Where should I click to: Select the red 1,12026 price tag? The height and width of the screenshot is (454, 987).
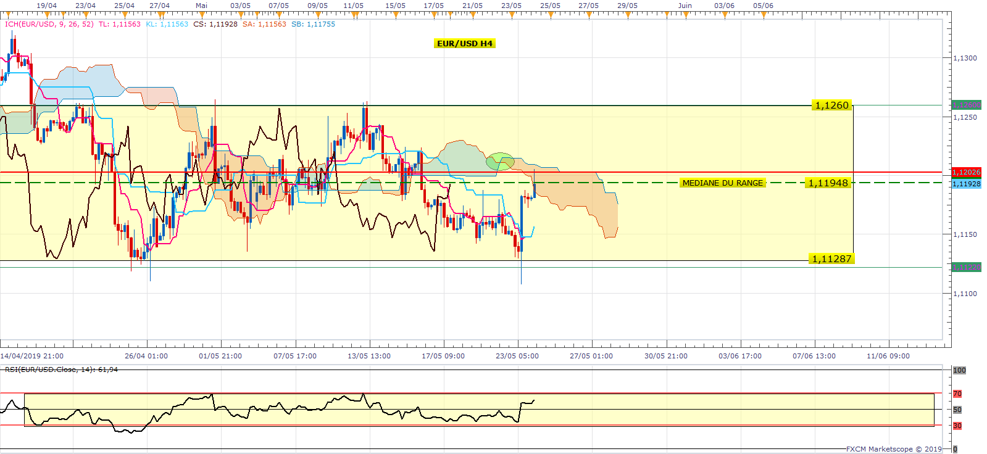coord(967,172)
